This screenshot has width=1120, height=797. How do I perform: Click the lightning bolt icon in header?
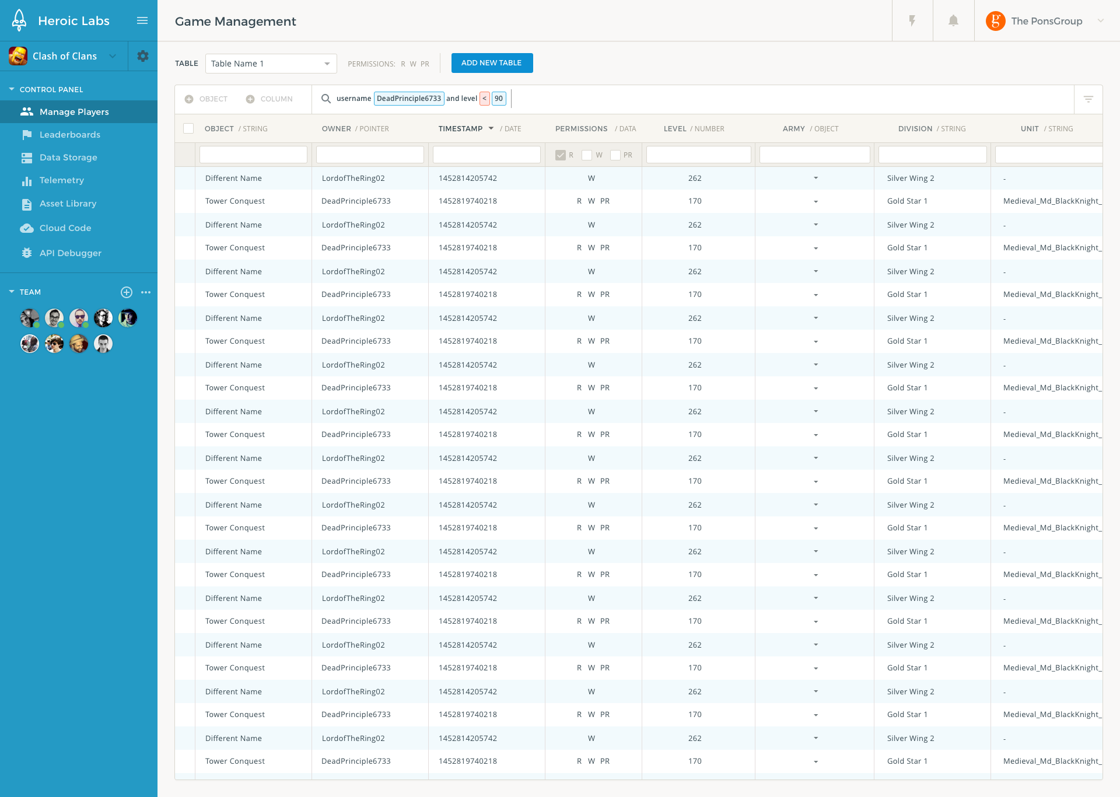pyautogui.click(x=912, y=21)
